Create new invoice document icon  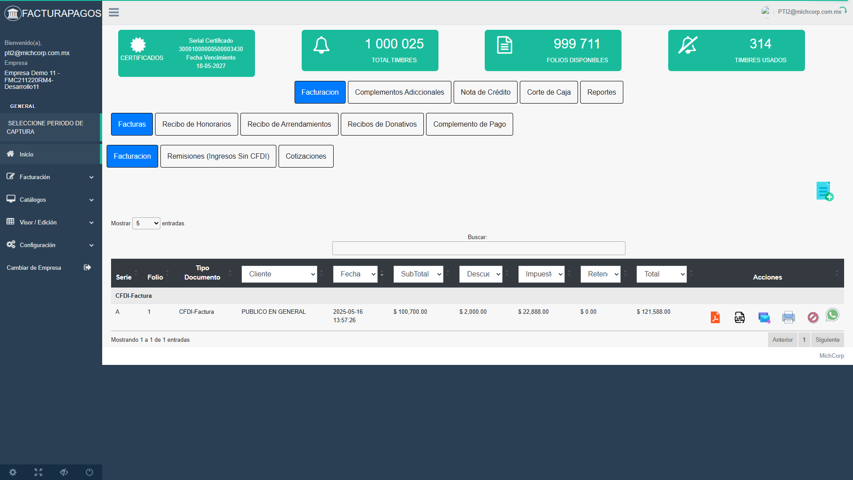pyautogui.click(x=825, y=191)
